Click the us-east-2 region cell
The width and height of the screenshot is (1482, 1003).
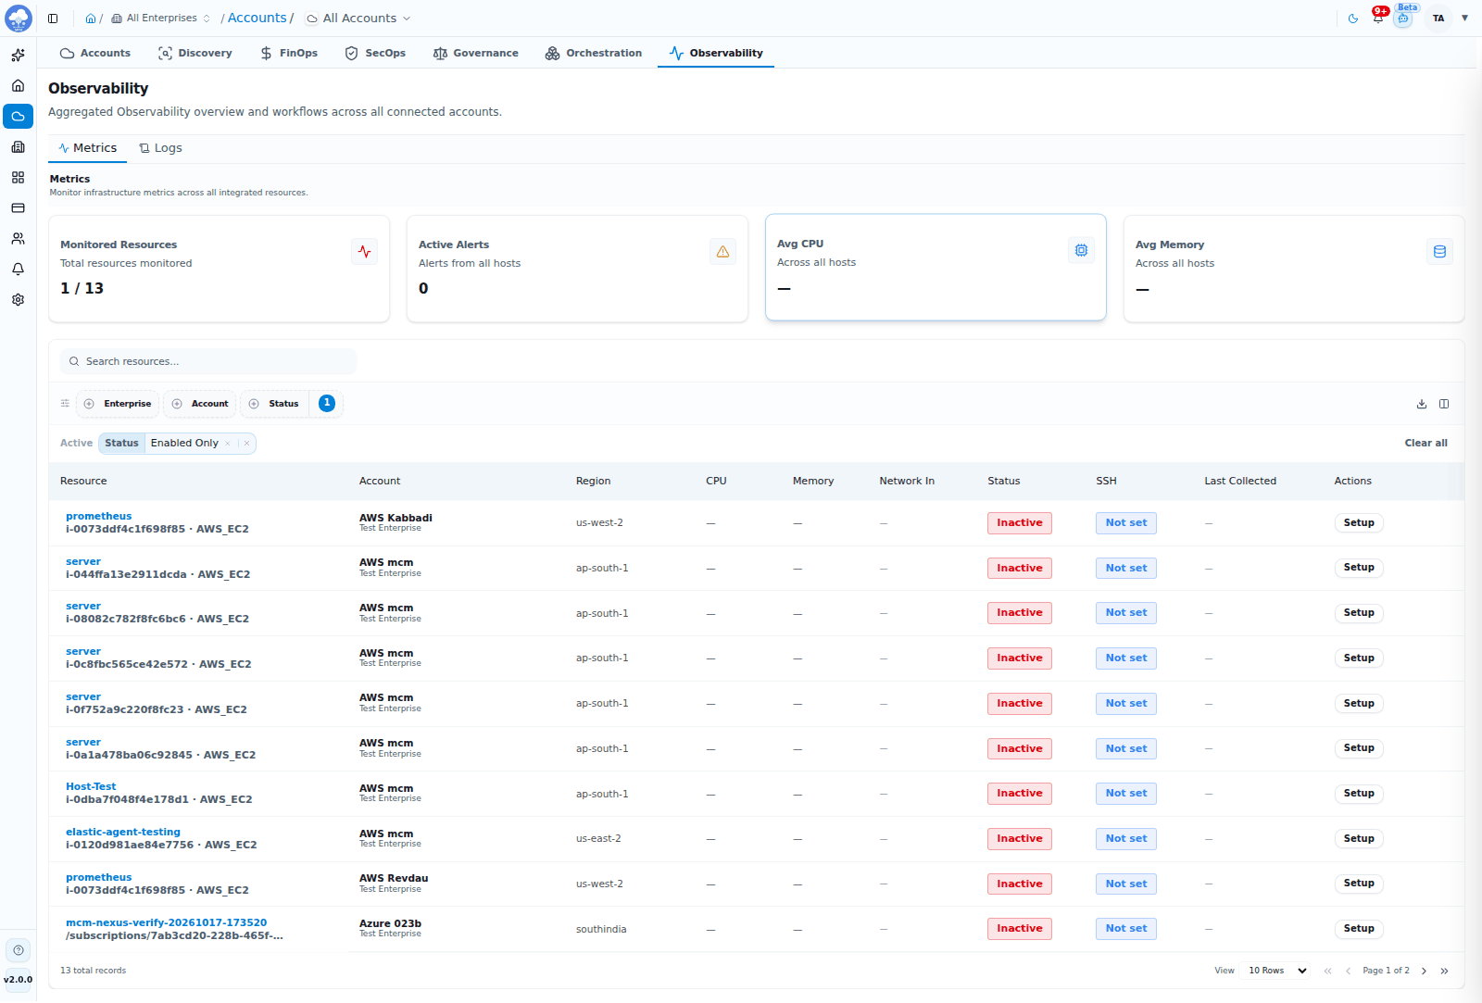(x=598, y=839)
